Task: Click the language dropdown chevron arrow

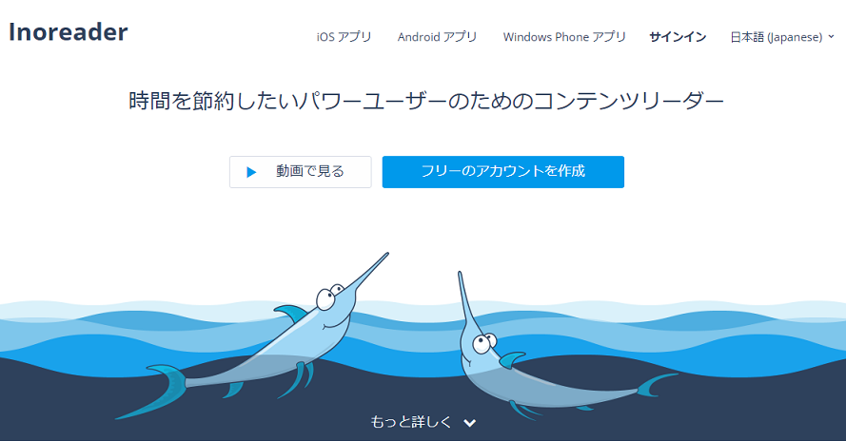Action: (x=831, y=37)
